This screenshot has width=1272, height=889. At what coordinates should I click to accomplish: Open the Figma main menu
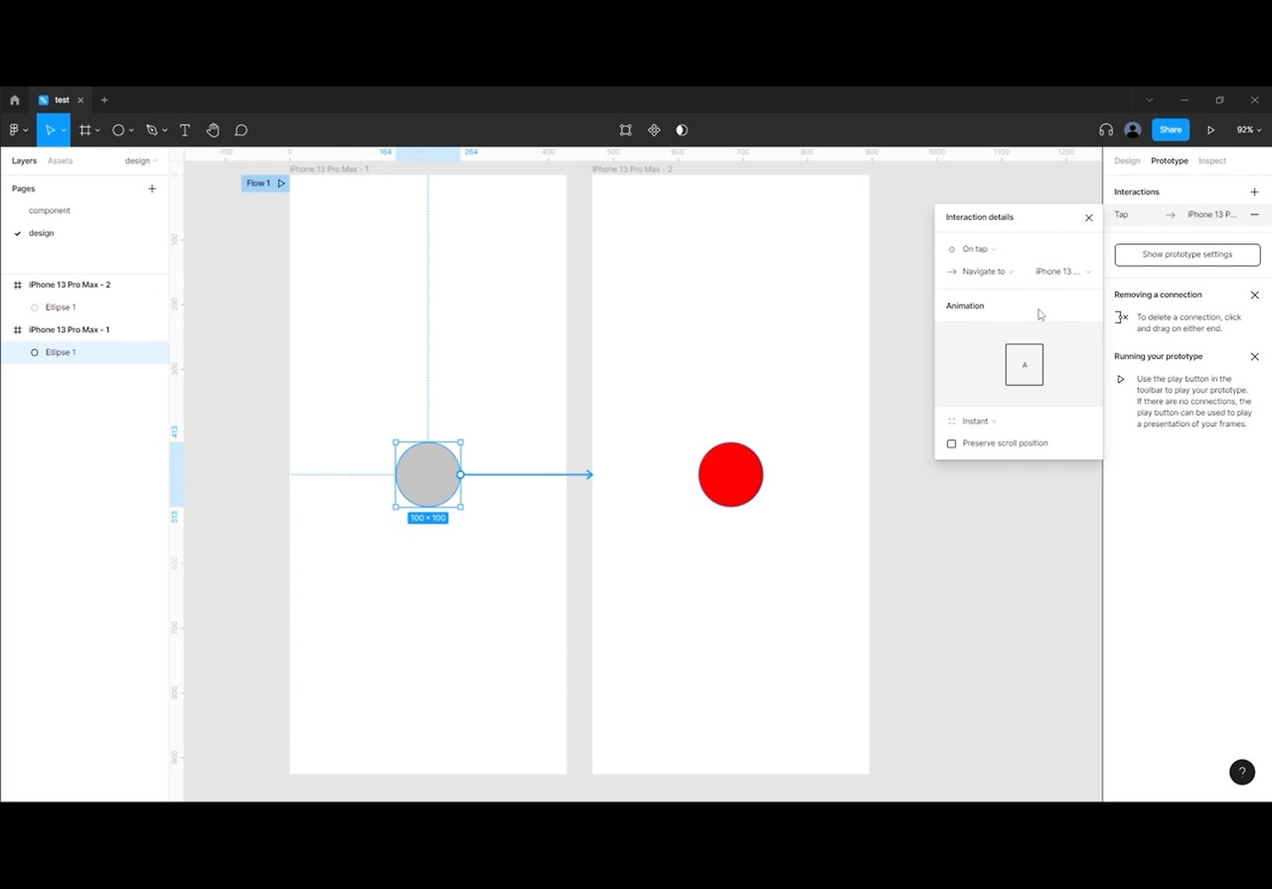(14, 130)
